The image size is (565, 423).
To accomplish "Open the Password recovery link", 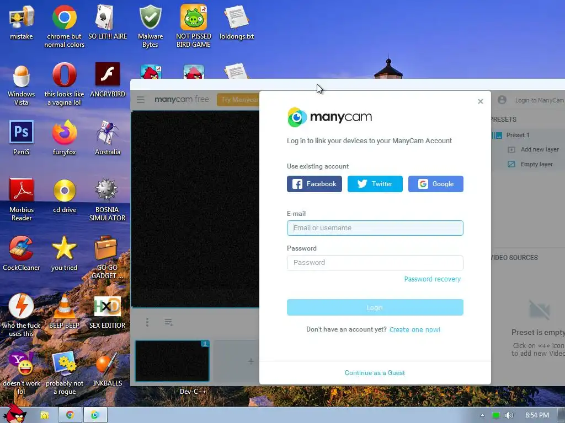I will 433,279.
